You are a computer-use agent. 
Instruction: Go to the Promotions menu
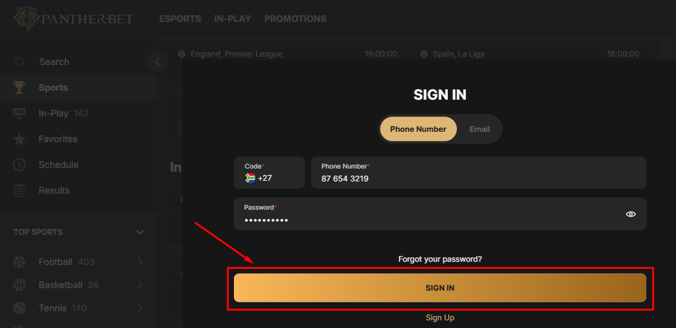[295, 19]
